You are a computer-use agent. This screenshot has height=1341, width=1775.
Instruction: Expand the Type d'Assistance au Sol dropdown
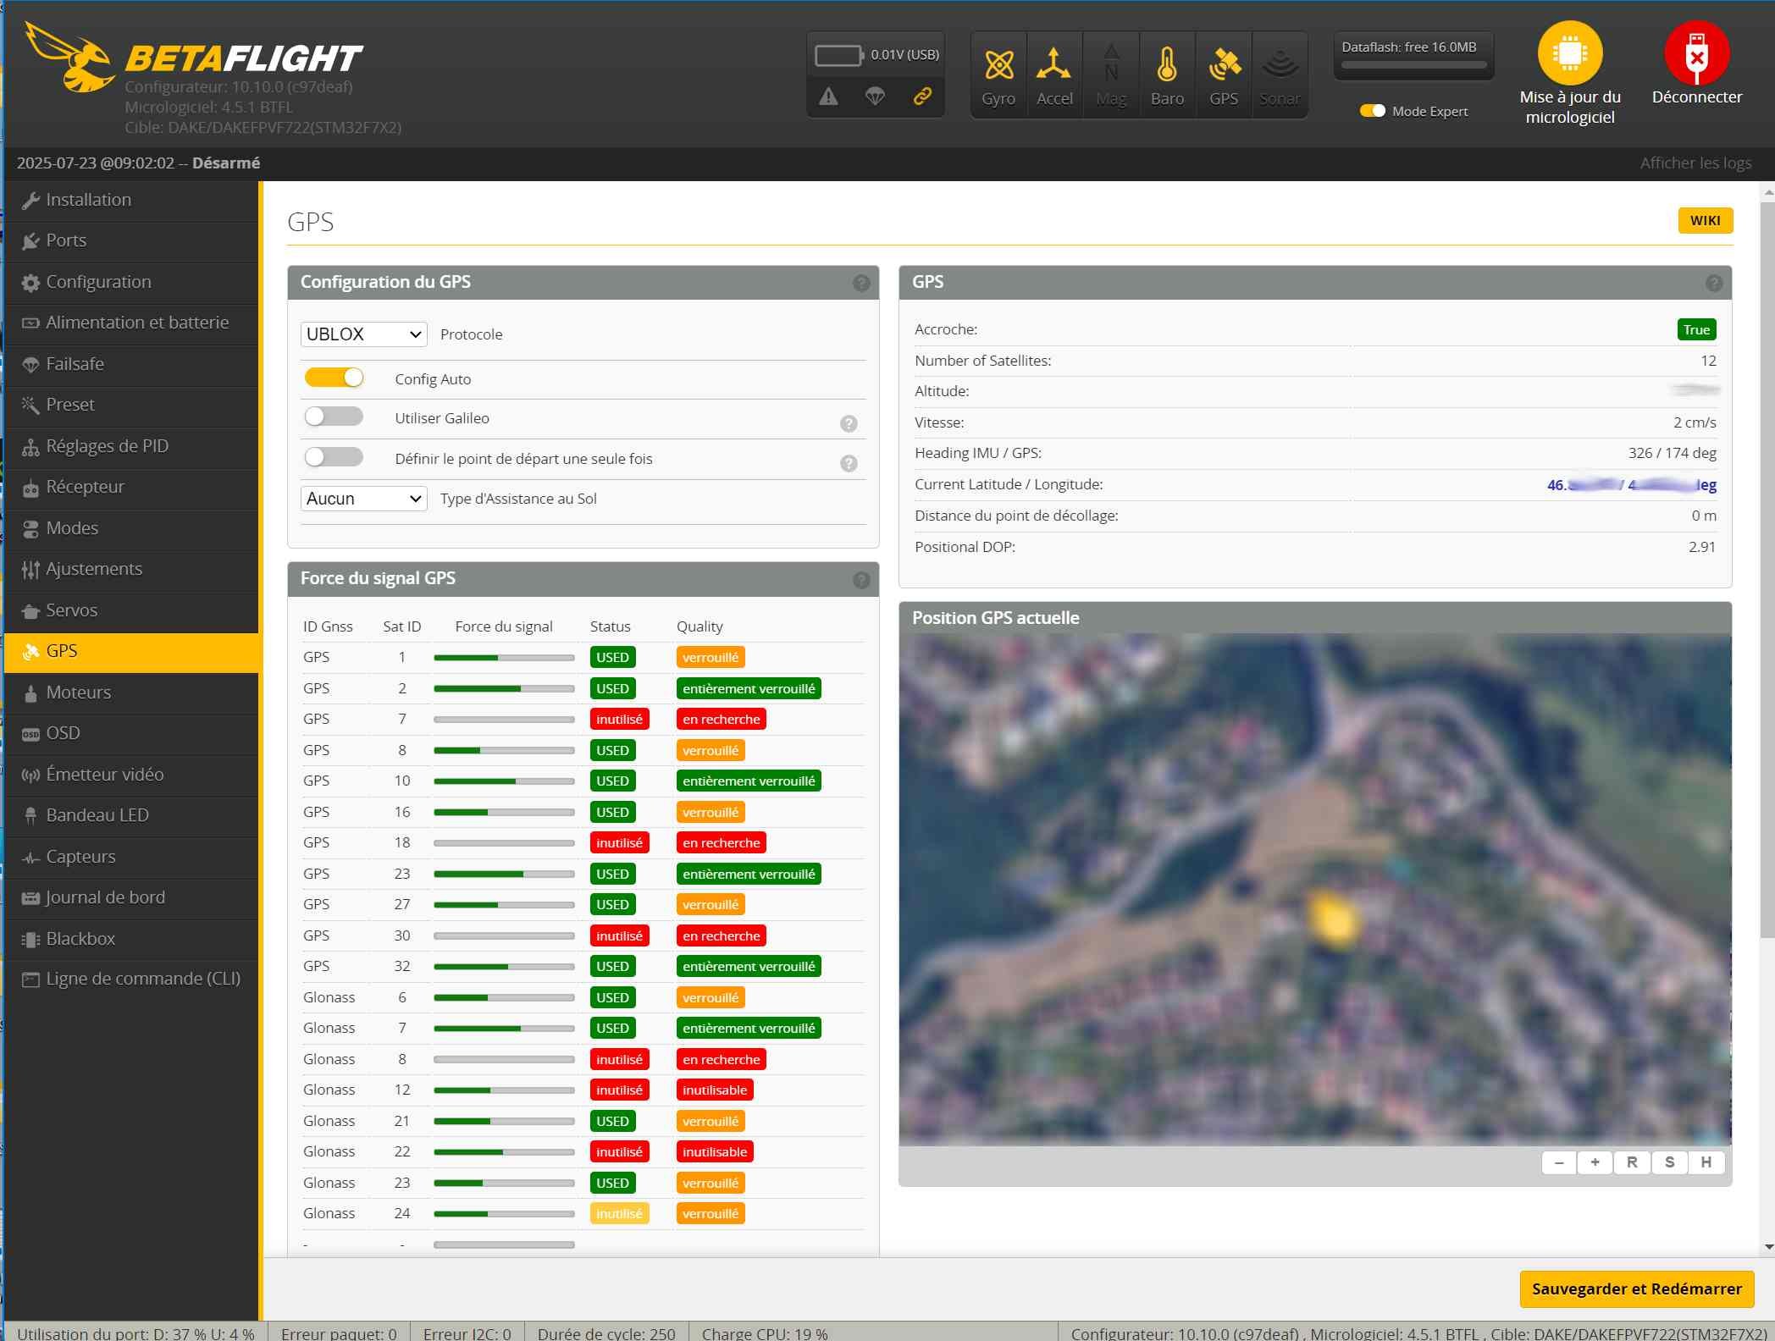tap(363, 499)
